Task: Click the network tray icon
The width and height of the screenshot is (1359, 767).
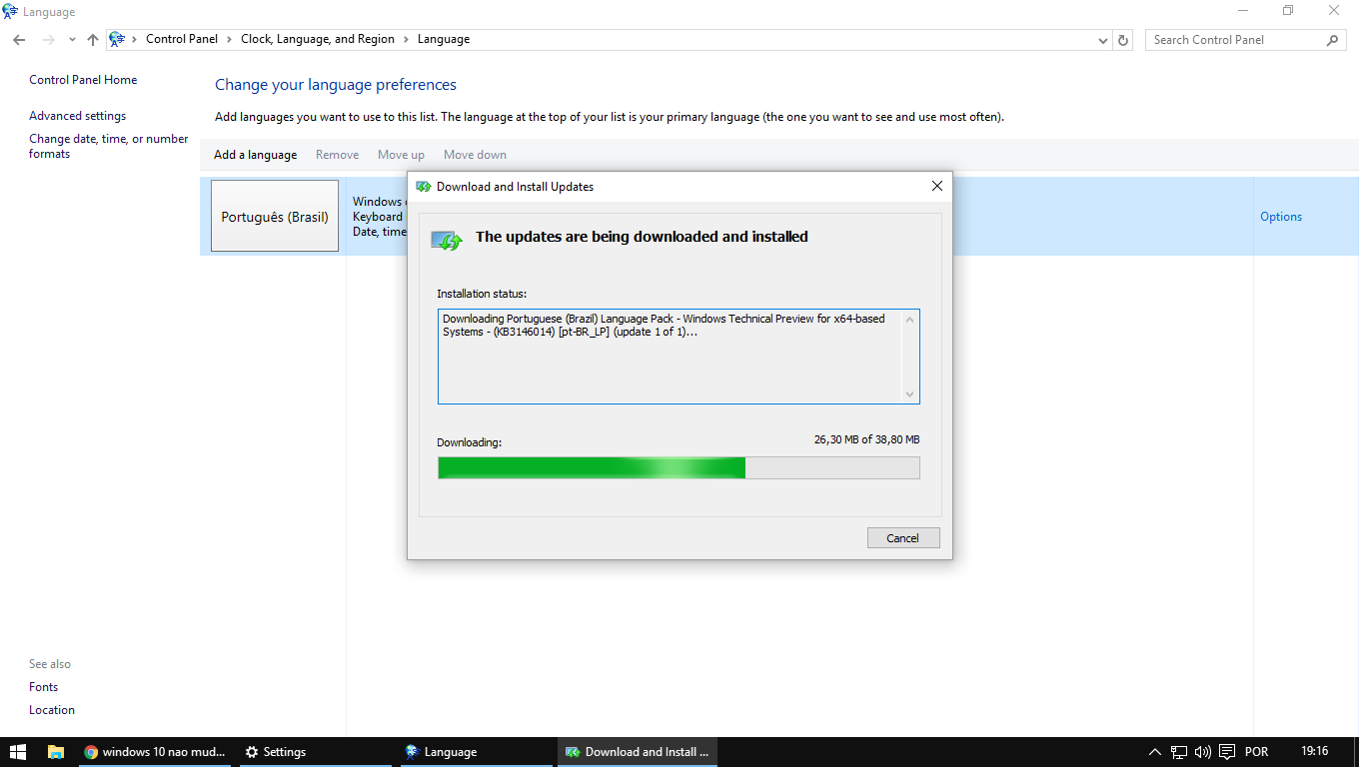Action: [1179, 752]
